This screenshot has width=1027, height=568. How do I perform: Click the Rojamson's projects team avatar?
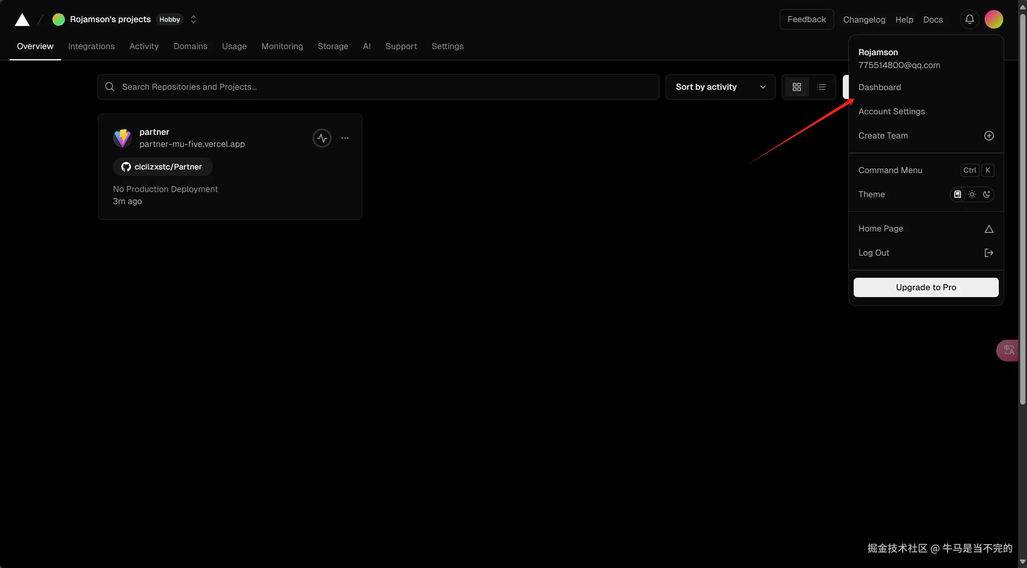point(58,19)
